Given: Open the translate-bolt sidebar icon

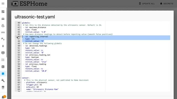Looking at the screenshot, I should 3,39.
